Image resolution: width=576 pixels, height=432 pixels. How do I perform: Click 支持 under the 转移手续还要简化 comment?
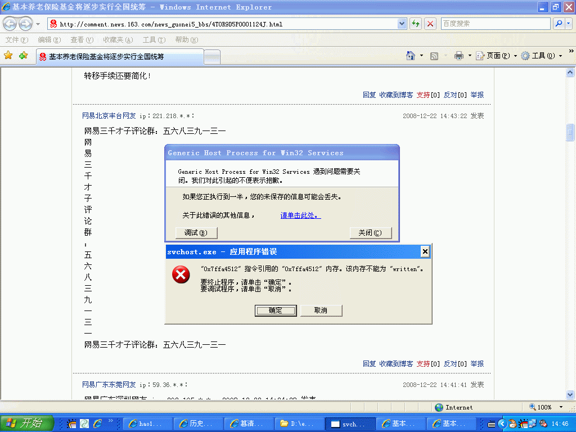point(423,94)
